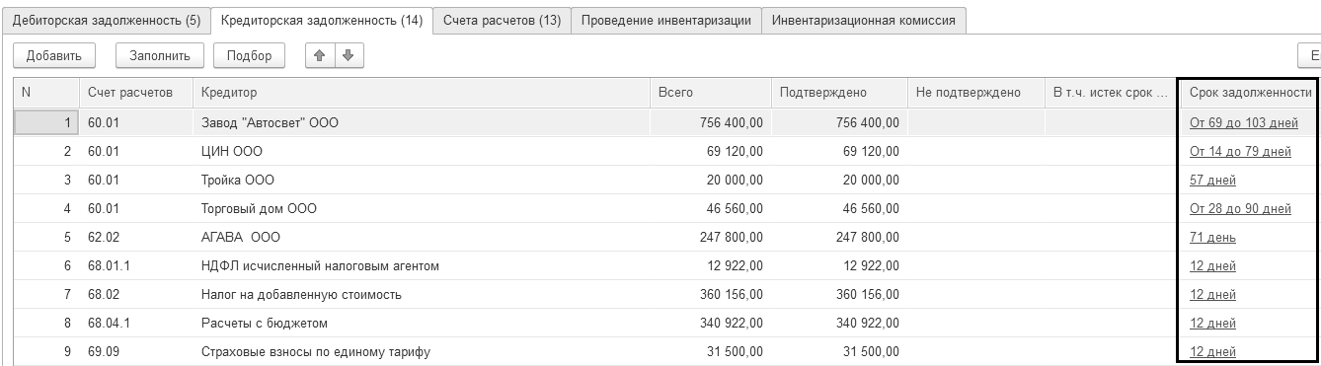Screen dimensions: 1321x366
Task: Open the "От 14 до 79 дней" link
Action: [x=1240, y=152]
